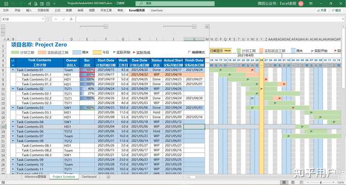Click the Save icon in the title bar
This screenshot has height=185, width=346.
click(x=6, y=3)
